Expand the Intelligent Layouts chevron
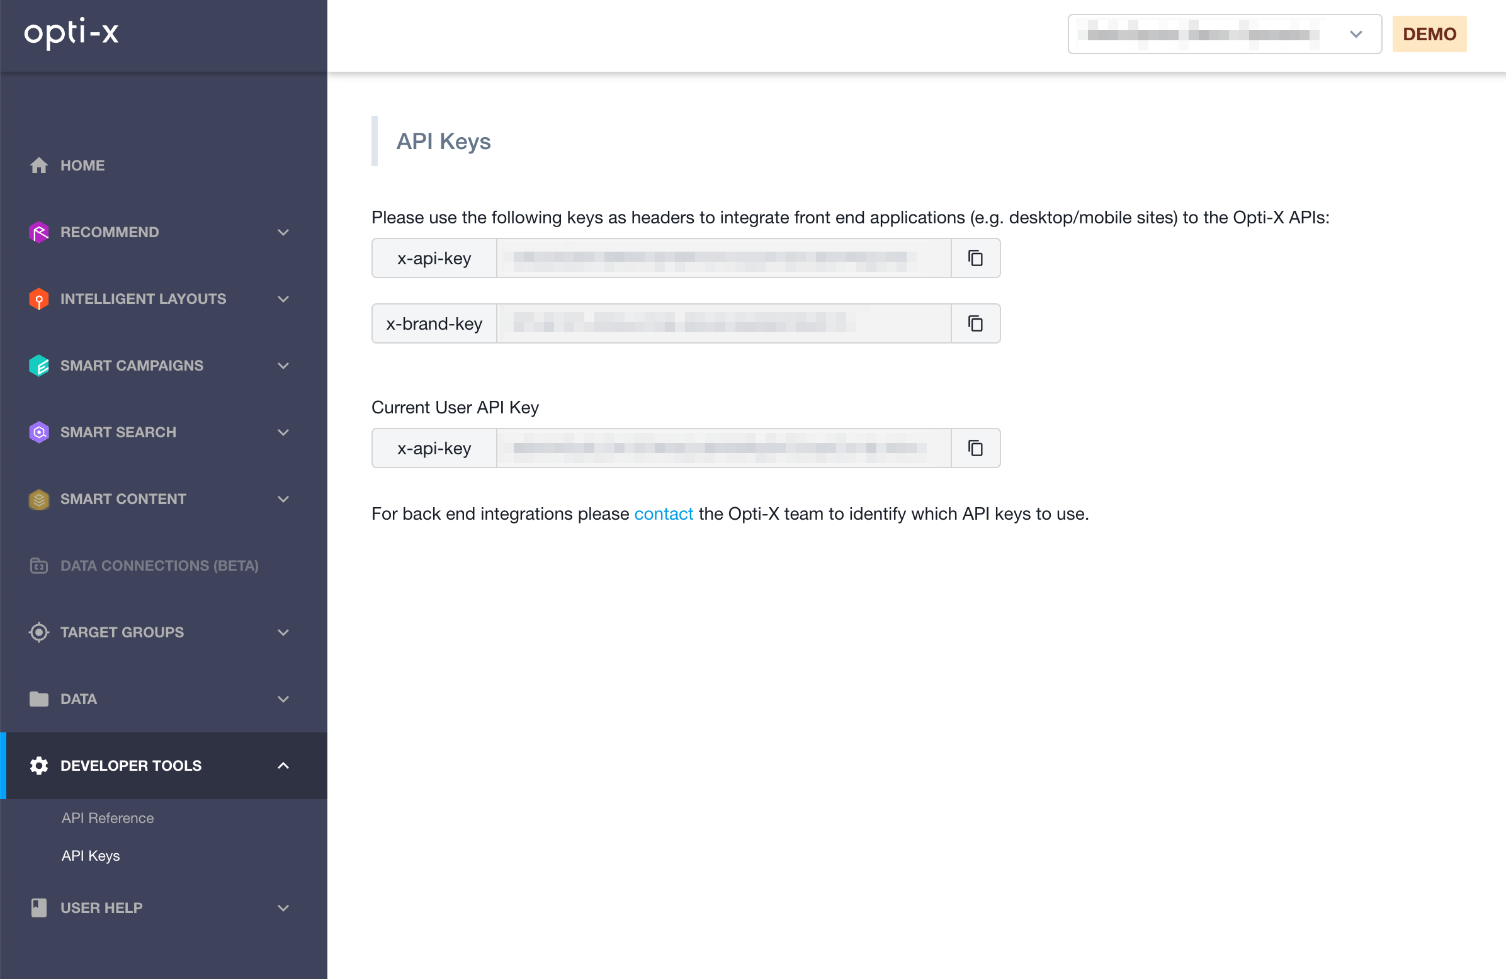The height and width of the screenshot is (979, 1506). pyautogui.click(x=283, y=298)
